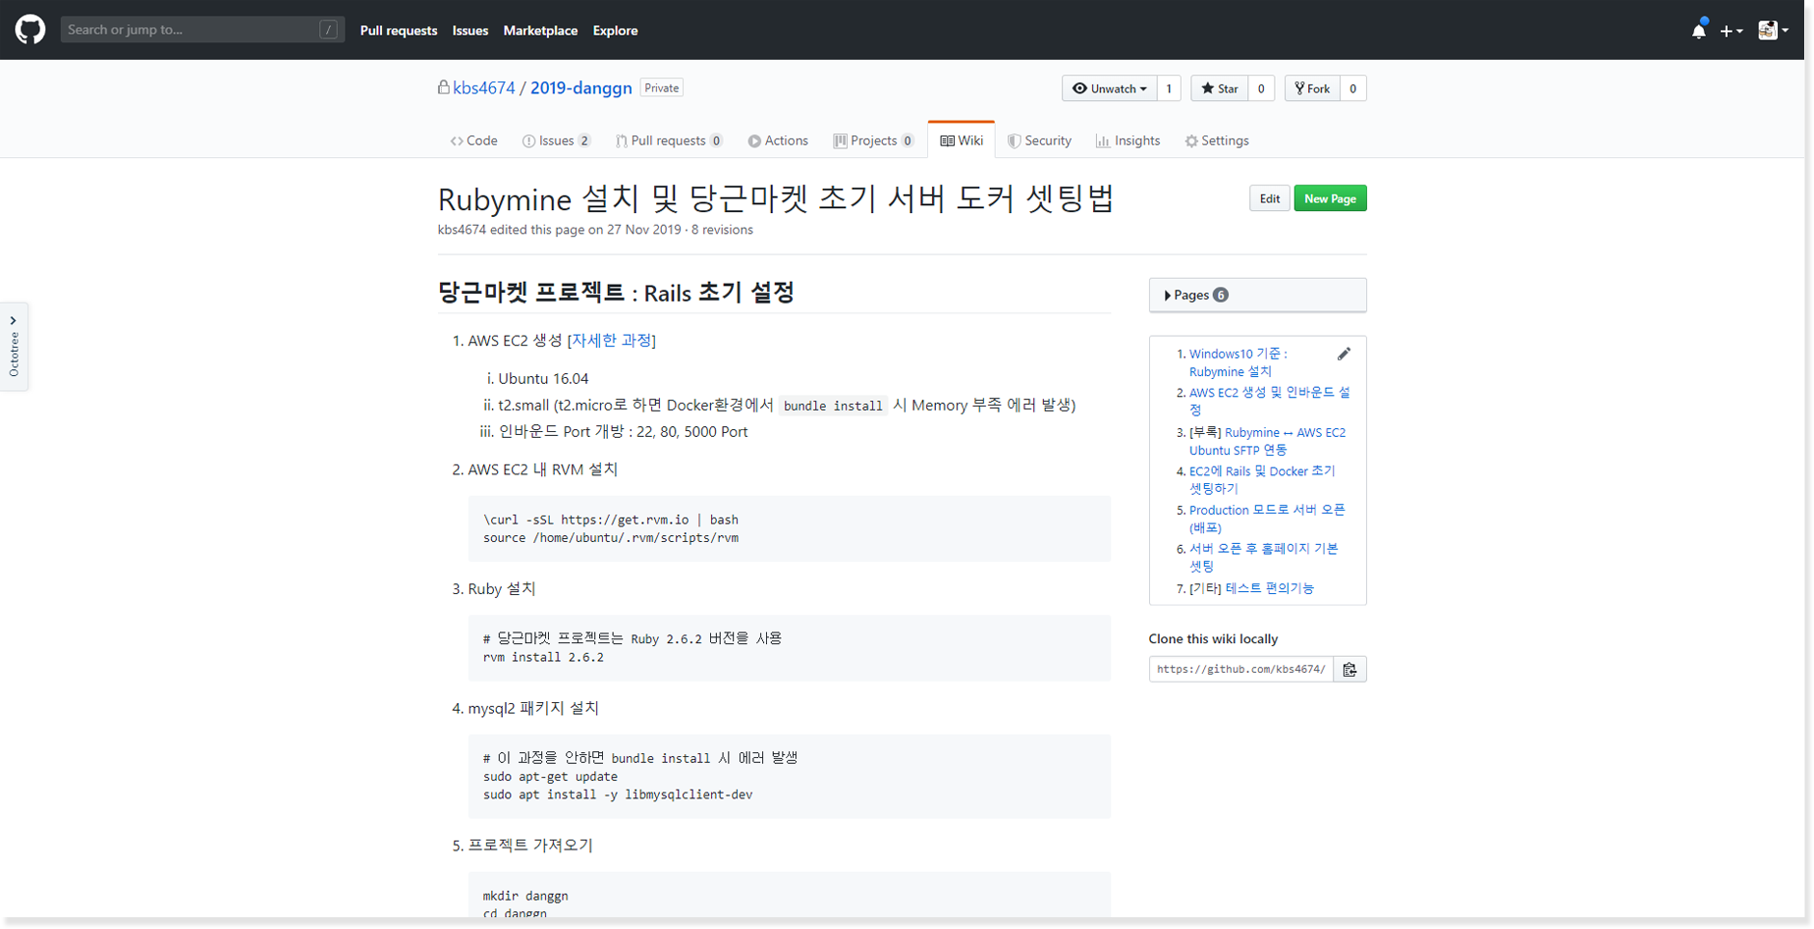The width and height of the screenshot is (1814, 929).
Task: Open Production 모드로 서버 오픈 (배포) link
Action: (x=1267, y=519)
